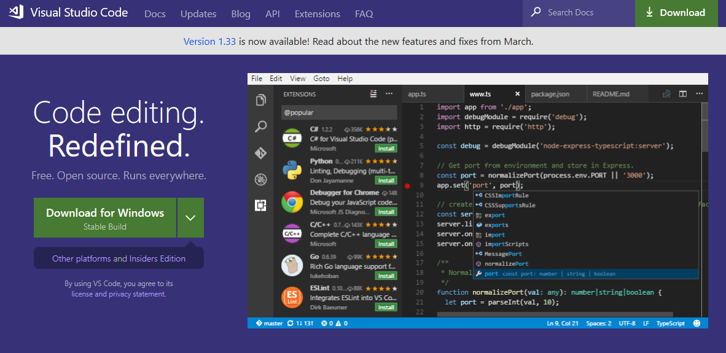Switch to the package.json tab

click(556, 94)
